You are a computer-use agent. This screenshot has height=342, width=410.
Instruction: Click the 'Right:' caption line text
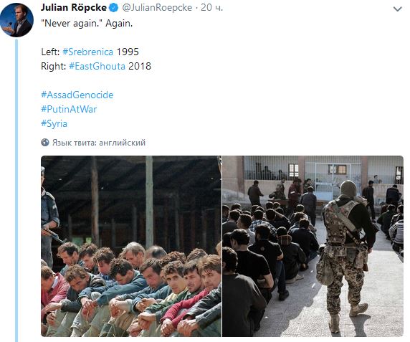[96, 66]
